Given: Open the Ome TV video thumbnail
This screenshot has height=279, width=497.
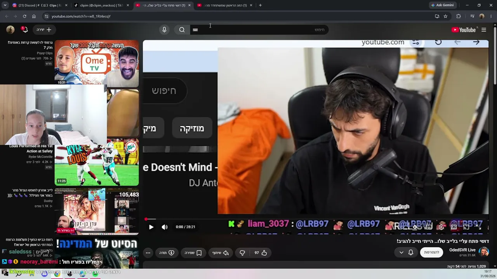Looking at the screenshot, I should tap(97, 63).
